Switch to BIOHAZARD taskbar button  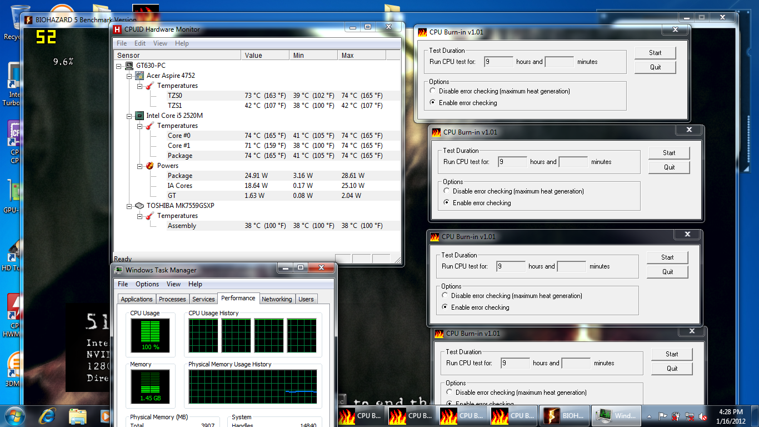tap(563, 415)
